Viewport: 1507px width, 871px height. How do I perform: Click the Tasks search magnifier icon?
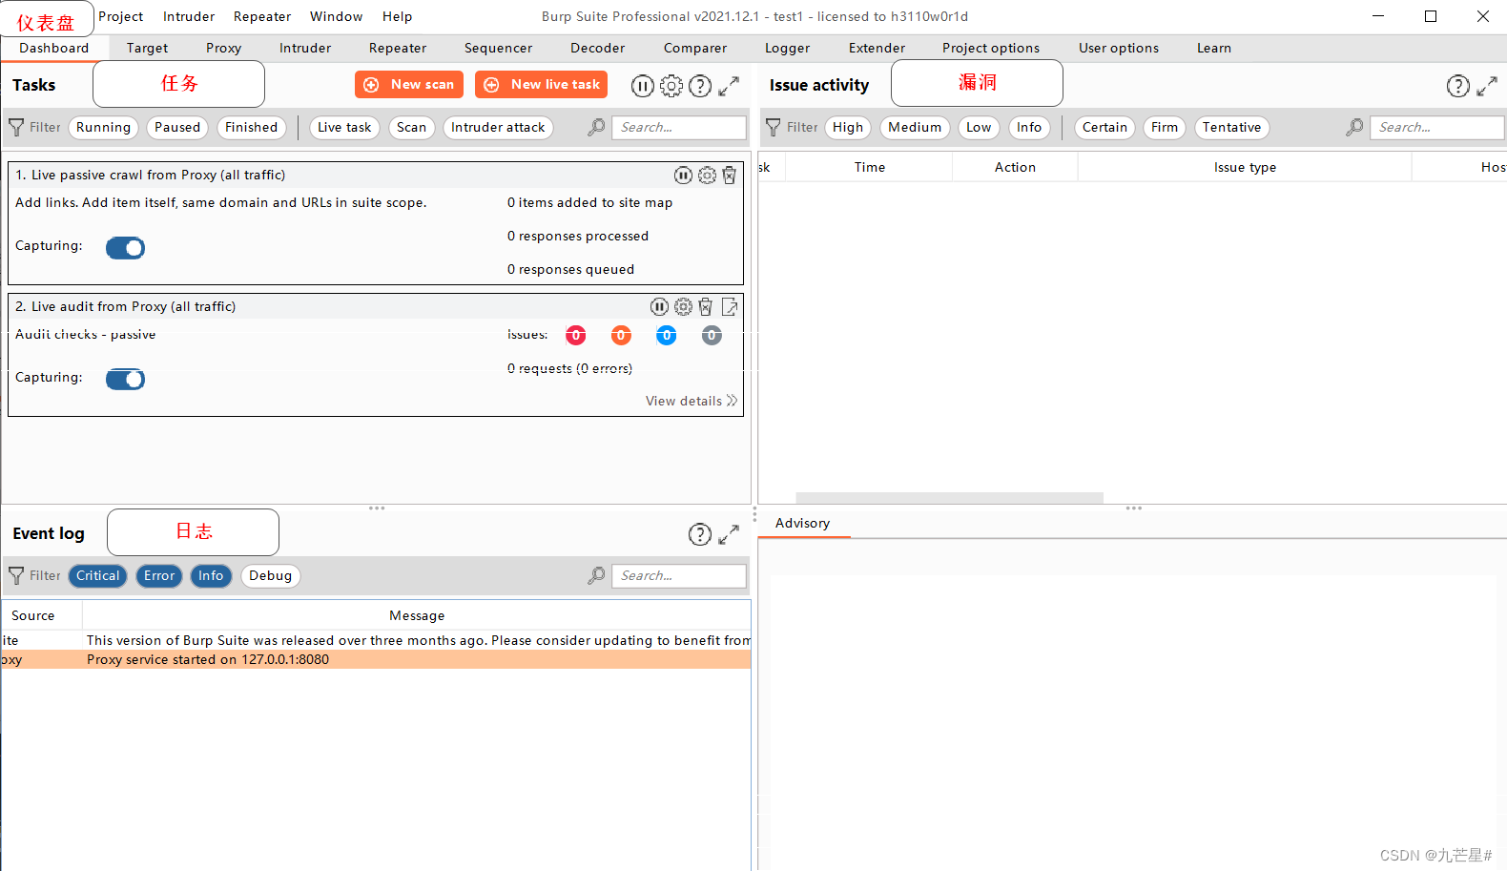596,127
